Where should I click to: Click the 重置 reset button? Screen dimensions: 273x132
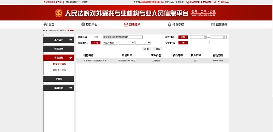[158, 49]
